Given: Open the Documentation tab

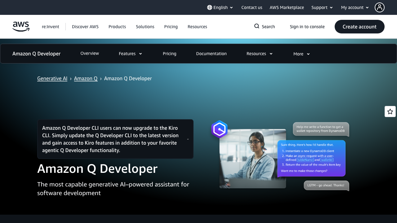Looking at the screenshot, I should tap(211, 54).
